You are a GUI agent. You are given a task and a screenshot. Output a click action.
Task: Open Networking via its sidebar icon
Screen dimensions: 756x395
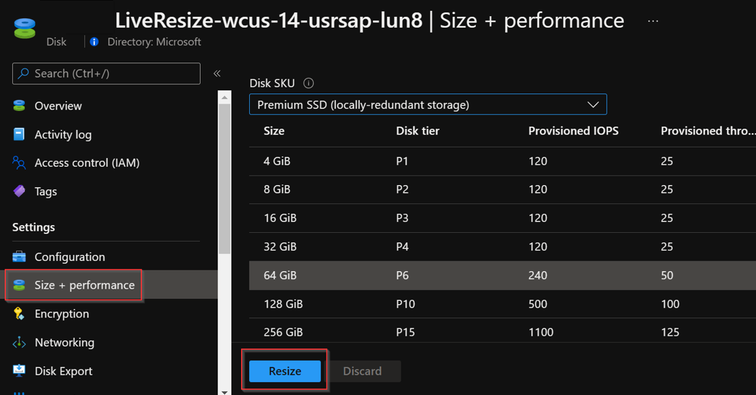coord(19,343)
